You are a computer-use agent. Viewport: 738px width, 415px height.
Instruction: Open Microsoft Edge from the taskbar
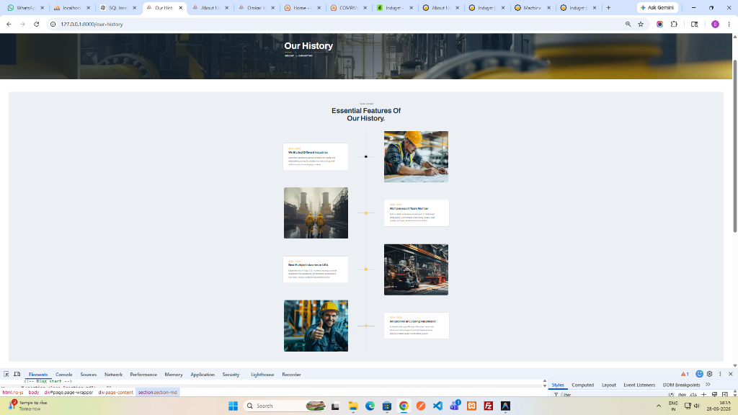(370, 406)
